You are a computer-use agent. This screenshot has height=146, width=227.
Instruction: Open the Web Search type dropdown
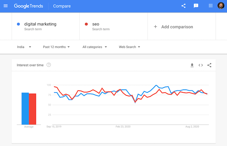pyautogui.click(x=129, y=47)
